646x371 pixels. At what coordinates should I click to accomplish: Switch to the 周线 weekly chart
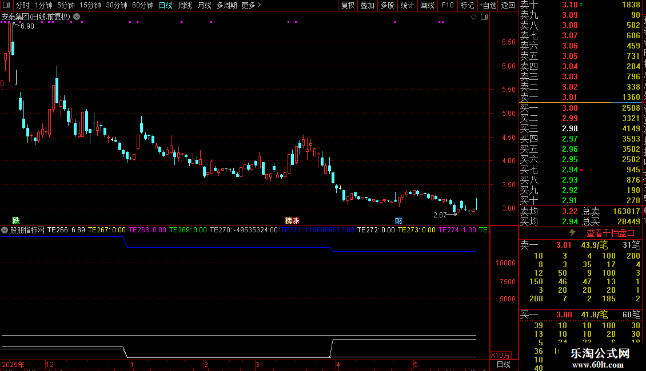click(185, 5)
